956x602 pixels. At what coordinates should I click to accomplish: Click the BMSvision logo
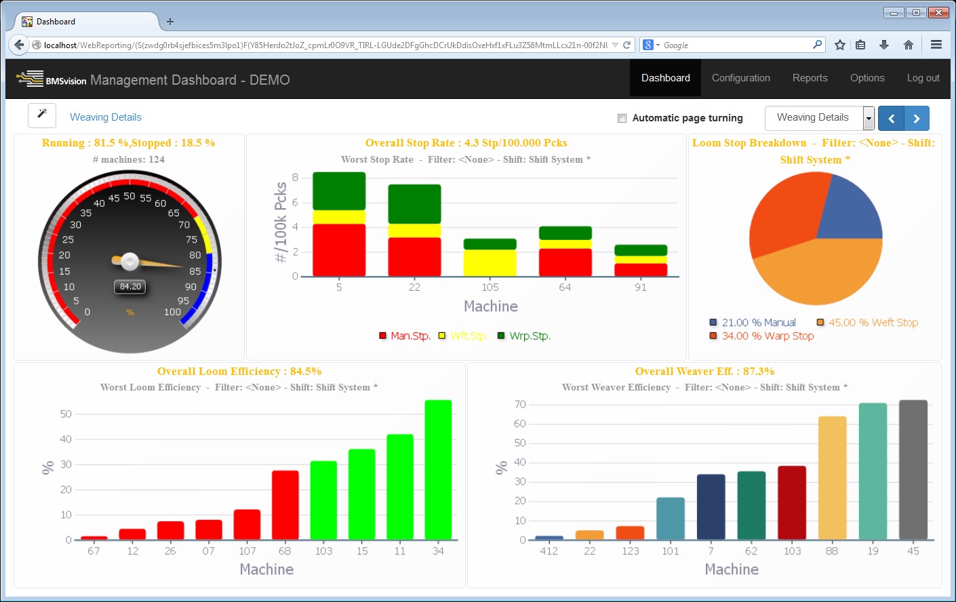[52, 79]
